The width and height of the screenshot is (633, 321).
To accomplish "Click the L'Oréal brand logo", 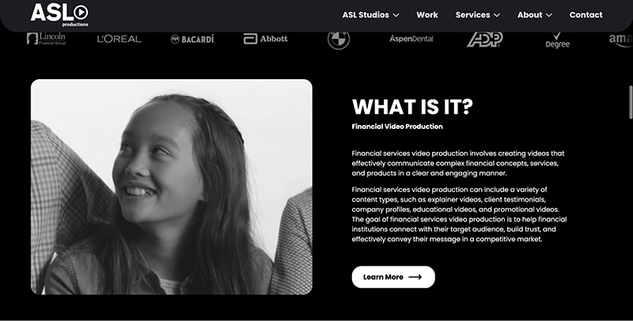I will pyautogui.click(x=119, y=39).
